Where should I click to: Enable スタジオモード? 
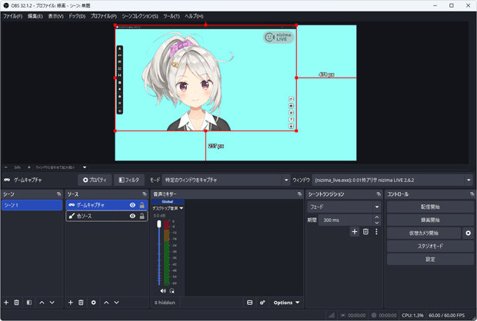click(x=430, y=246)
